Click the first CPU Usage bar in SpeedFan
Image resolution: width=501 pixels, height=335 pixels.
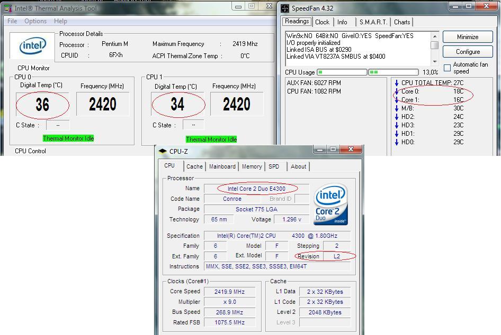(342, 72)
